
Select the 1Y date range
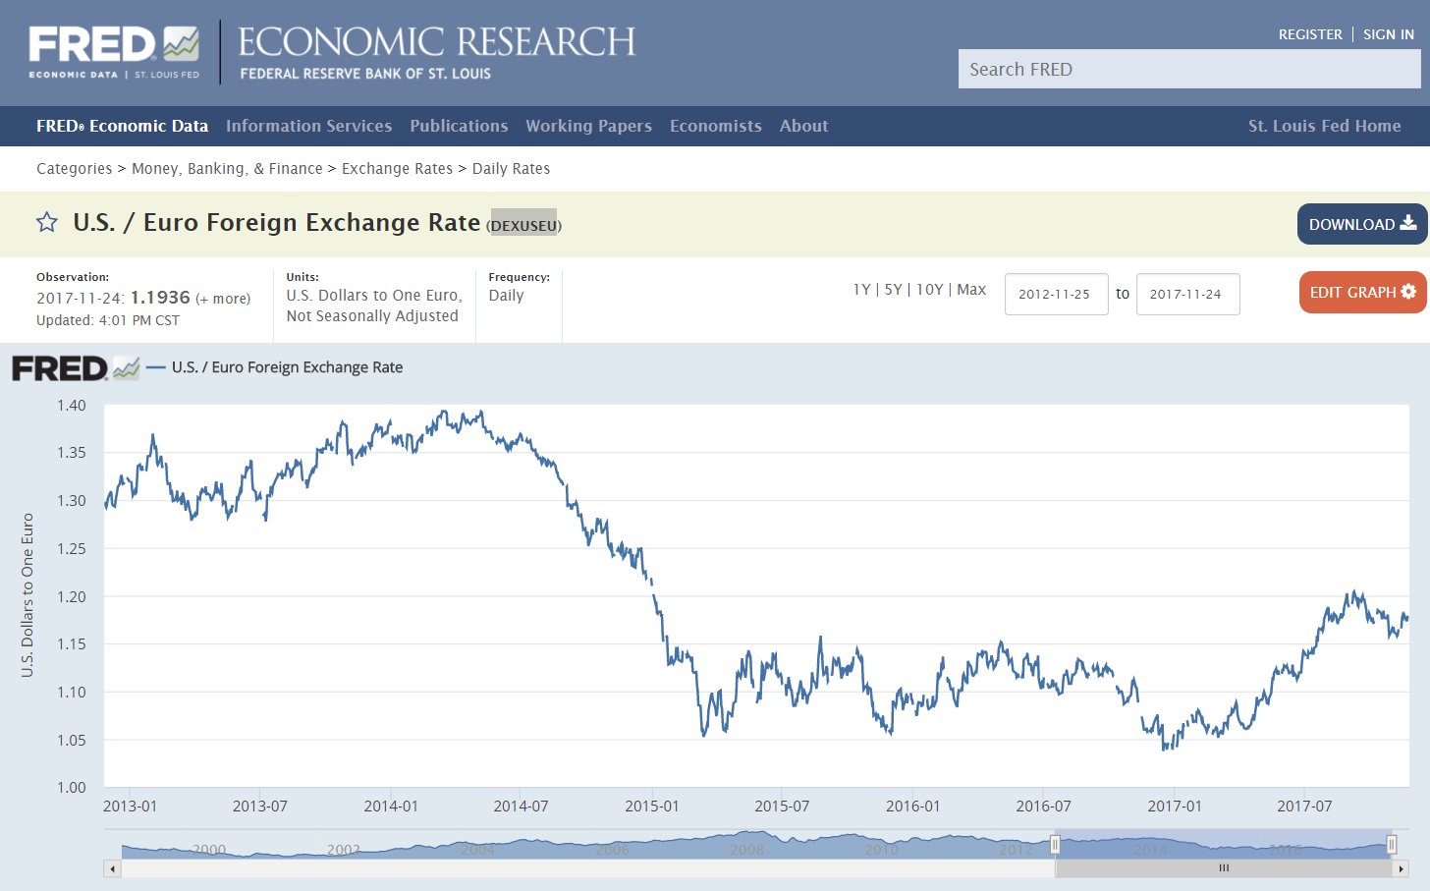[861, 290]
